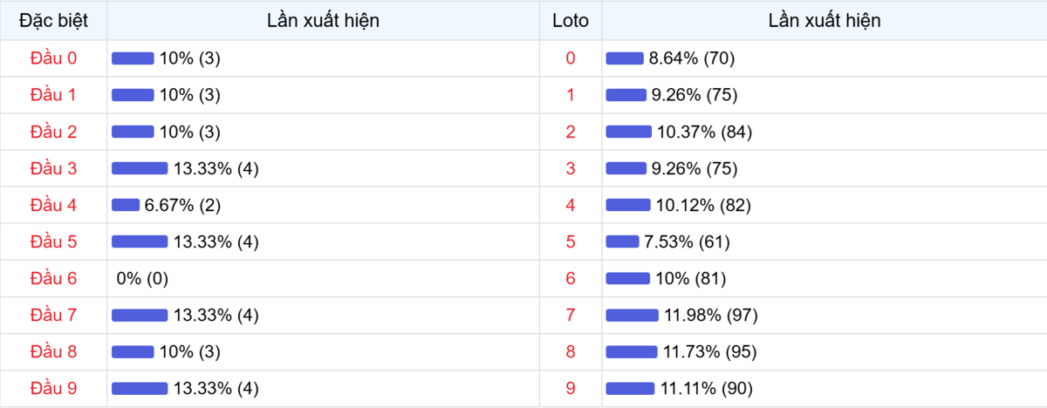Select the 'Đầu 9' row label
The height and width of the screenshot is (408, 1047).
(53, 389)
